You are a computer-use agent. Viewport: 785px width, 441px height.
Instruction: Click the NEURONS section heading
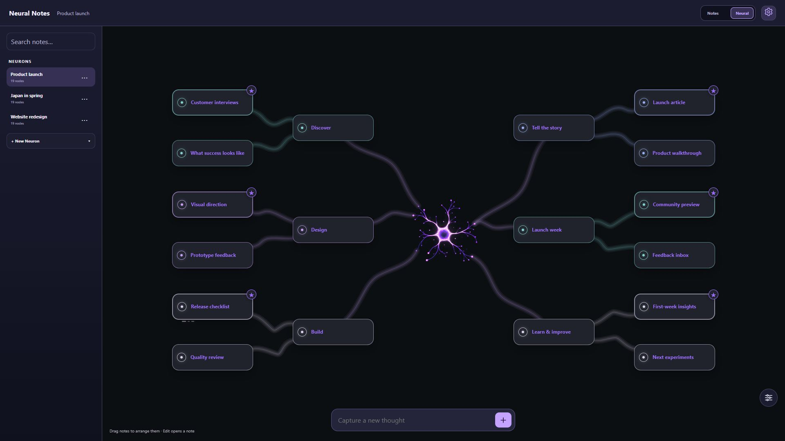[20, 61]
